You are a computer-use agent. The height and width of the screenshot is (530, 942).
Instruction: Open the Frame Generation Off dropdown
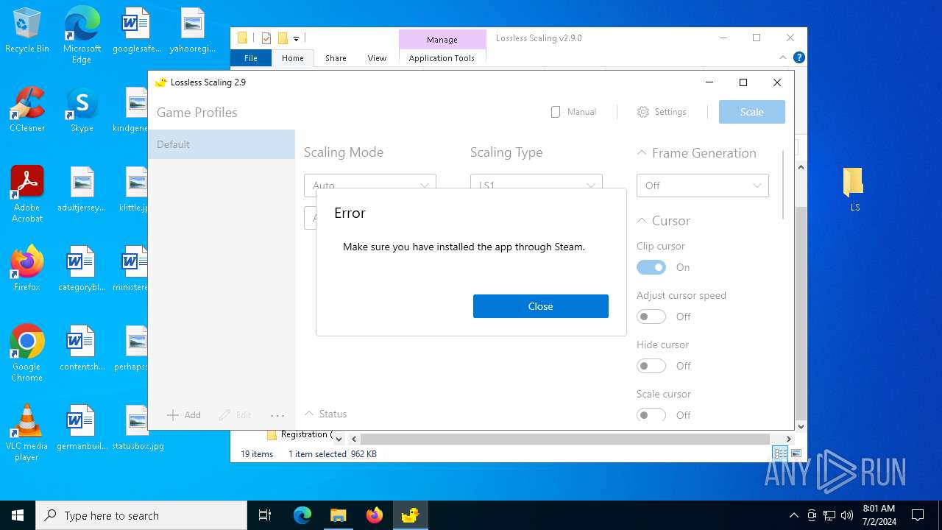pyautogui.click(x=703, y=185)
